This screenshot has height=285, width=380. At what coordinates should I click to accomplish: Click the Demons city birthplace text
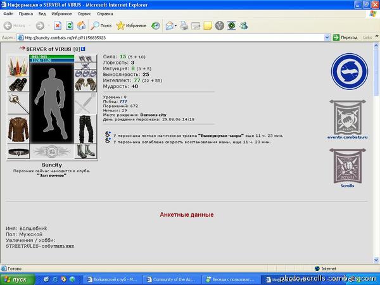point(153,115)
